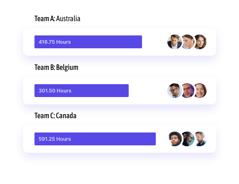Click empty area of Team A card
This screenshot has width=239, height=184.
point(154,42)
